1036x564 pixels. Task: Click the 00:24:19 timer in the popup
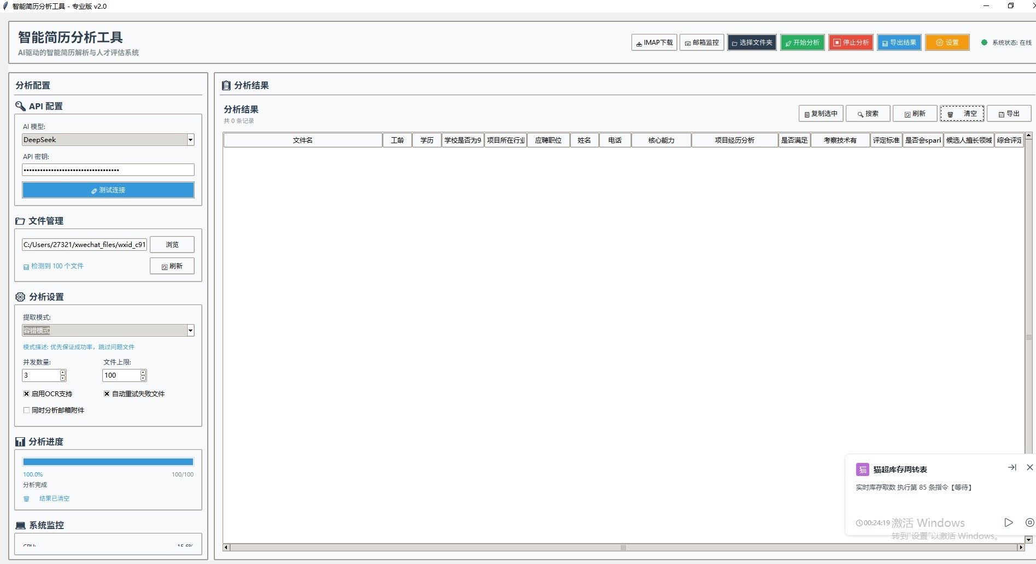(x=873, y=523)
